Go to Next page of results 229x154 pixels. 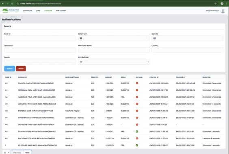coord(27,152)
